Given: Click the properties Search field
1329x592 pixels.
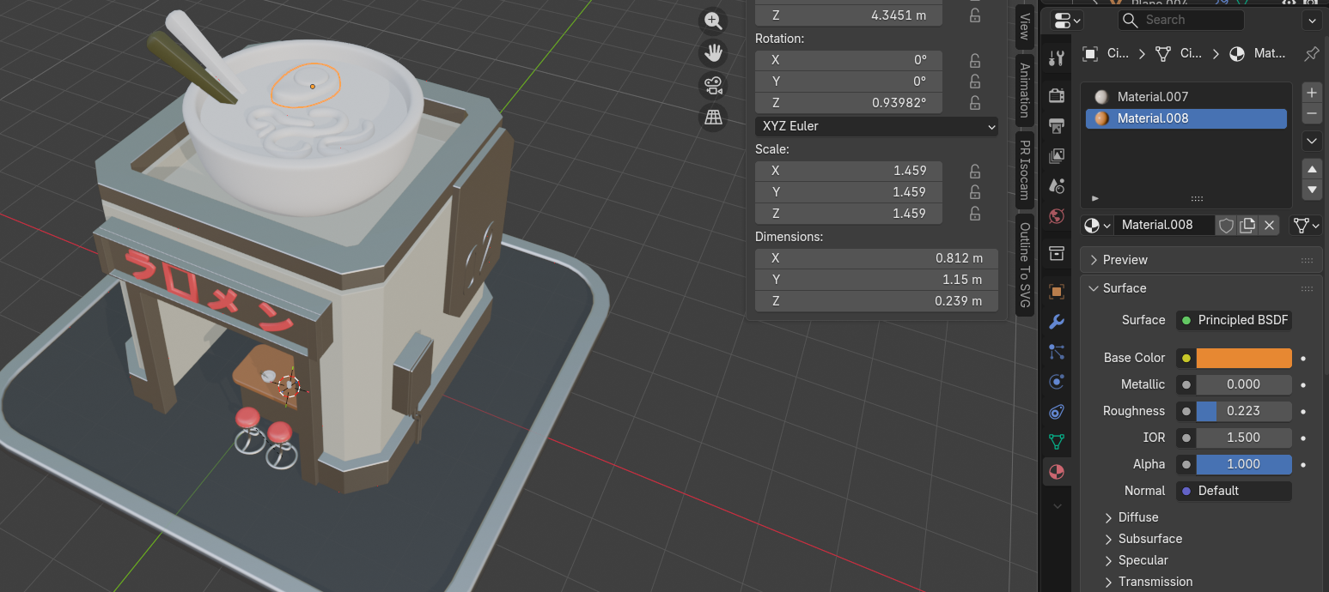Looking at the screenshot, I should 1181,20.
